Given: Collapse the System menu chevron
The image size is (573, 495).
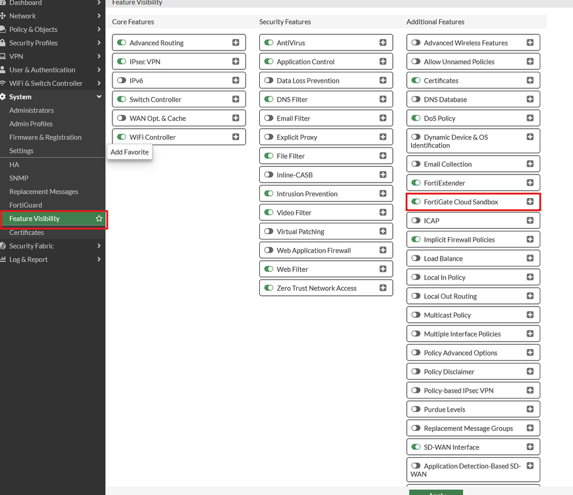Looking at the screenshot, I should 99,96.
